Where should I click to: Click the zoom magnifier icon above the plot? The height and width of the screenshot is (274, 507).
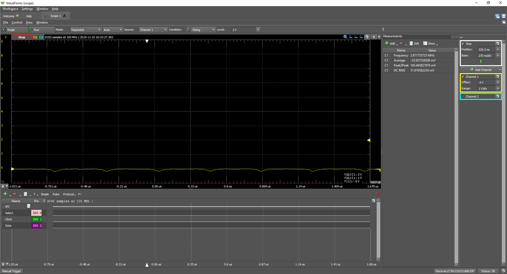(x=345, y=37)
